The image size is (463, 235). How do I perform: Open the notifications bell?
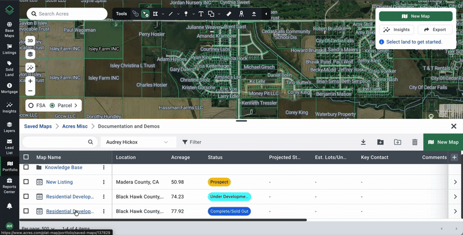point(9,206)
